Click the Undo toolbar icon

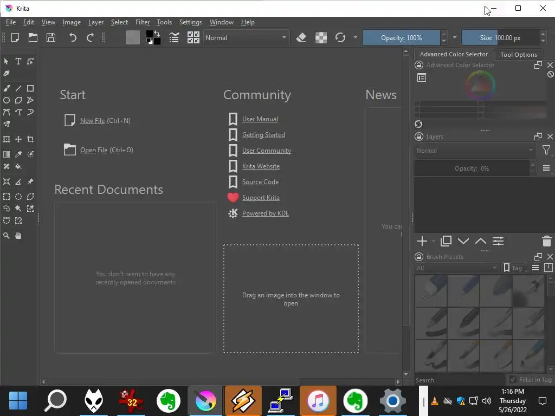point(73,37)
